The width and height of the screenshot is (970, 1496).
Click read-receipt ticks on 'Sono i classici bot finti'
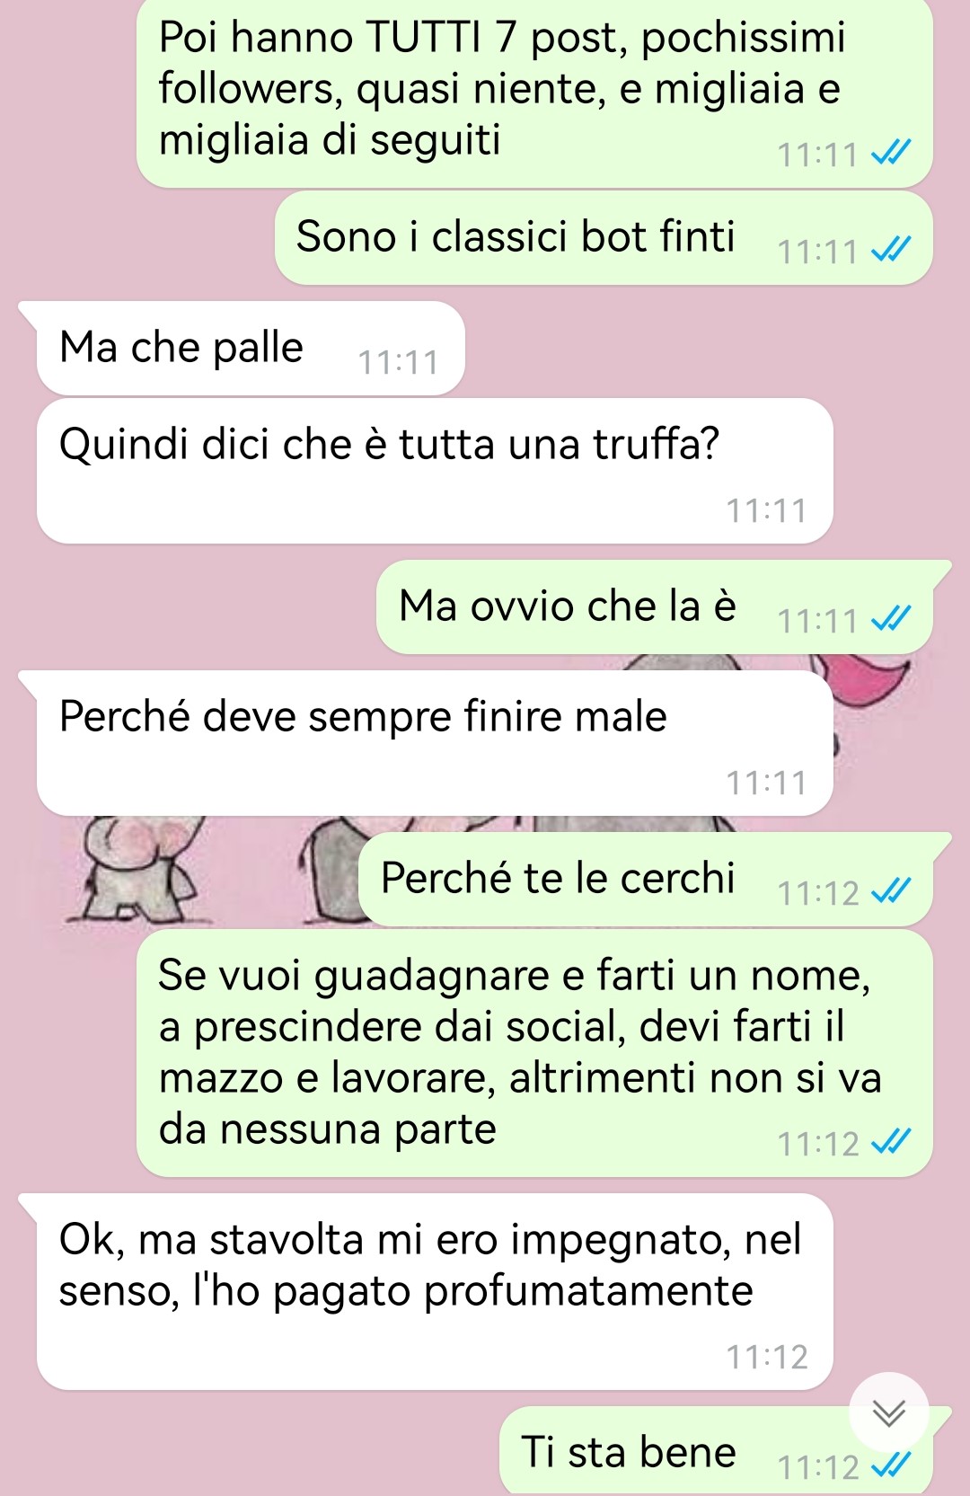(892, 249)
